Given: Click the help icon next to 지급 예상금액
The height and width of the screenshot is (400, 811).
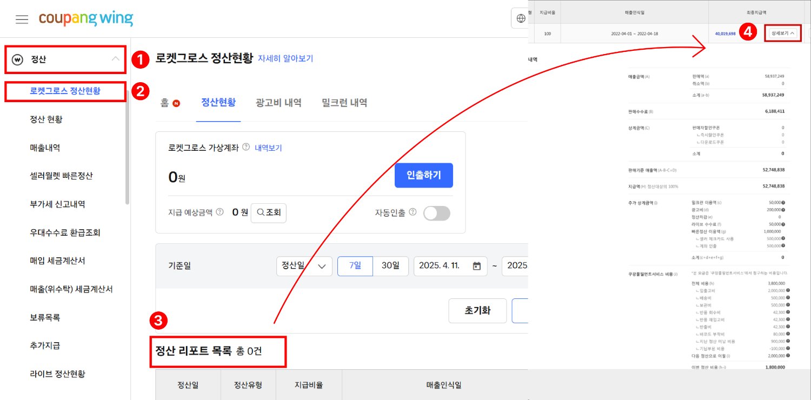Looking at the screenshot, I should tap(220, 212).
